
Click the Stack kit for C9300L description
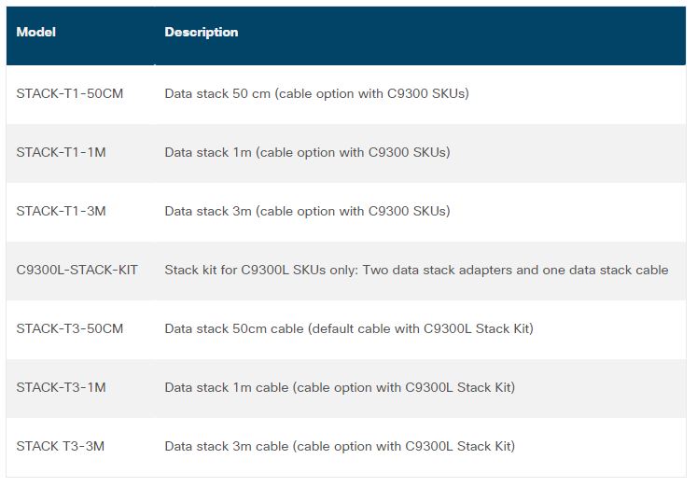pyautogui.click(x=416, y=270)
